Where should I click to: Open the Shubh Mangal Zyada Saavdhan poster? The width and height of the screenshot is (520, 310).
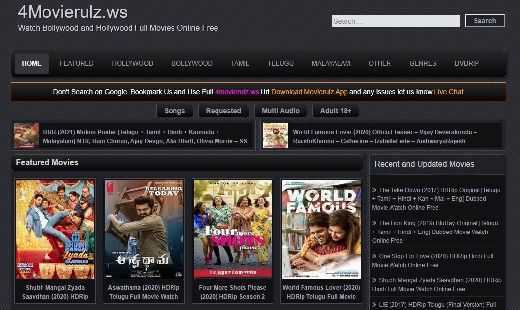(55, 229)
